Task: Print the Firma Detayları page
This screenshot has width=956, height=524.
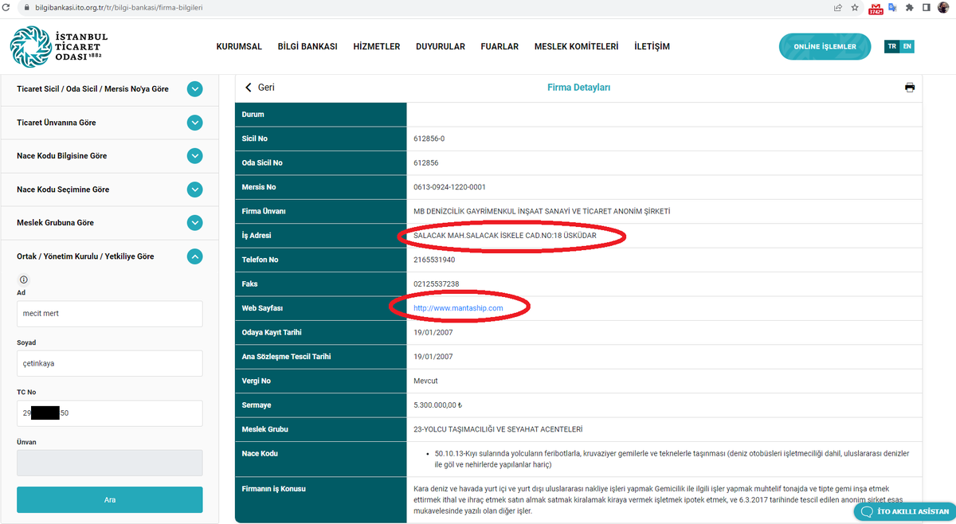Action: [910, 88]
